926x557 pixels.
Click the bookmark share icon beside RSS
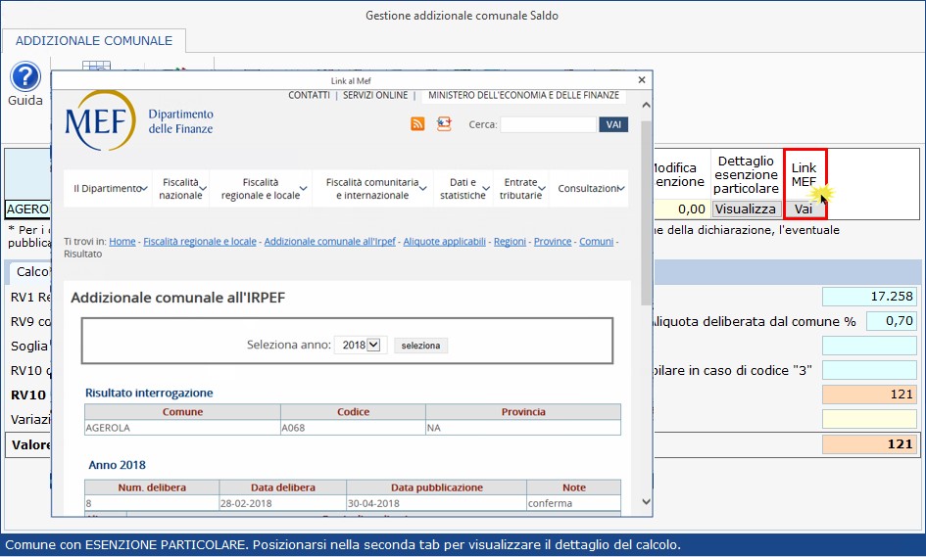[x=444, y=124]
